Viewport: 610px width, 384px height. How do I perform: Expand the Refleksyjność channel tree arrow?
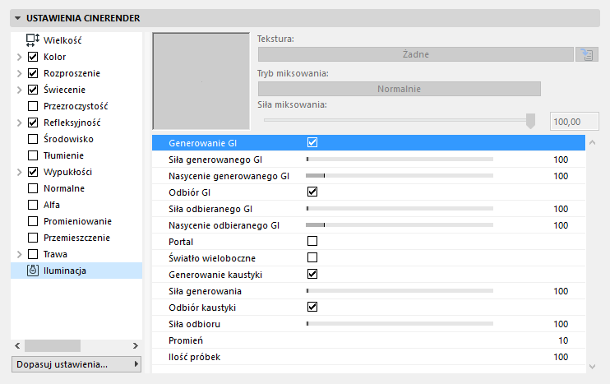pos(19,123)
